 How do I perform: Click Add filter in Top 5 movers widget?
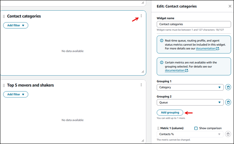[x=15, y=94]
